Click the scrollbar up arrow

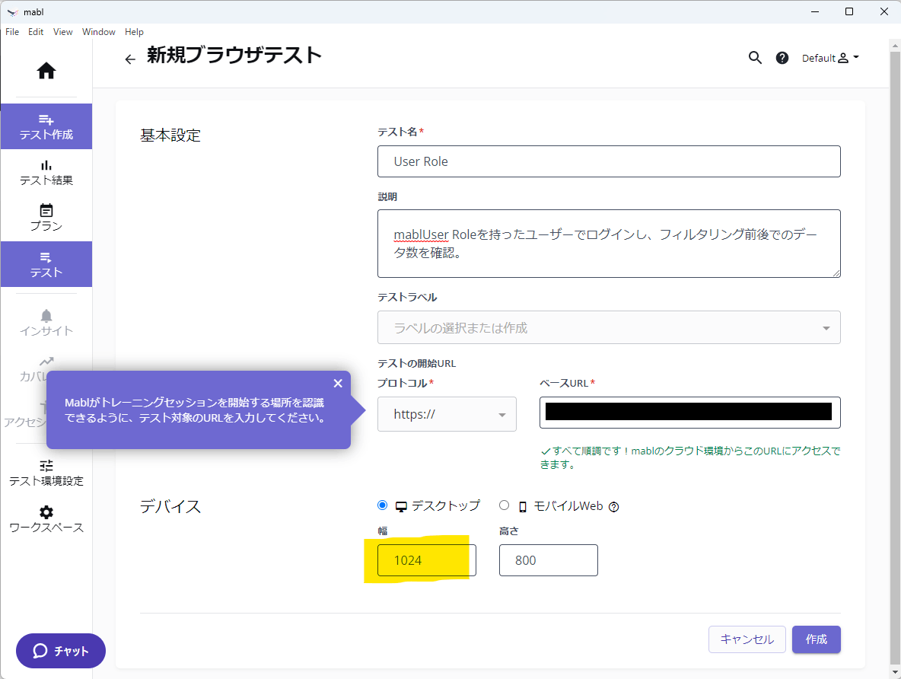[895, 46]
